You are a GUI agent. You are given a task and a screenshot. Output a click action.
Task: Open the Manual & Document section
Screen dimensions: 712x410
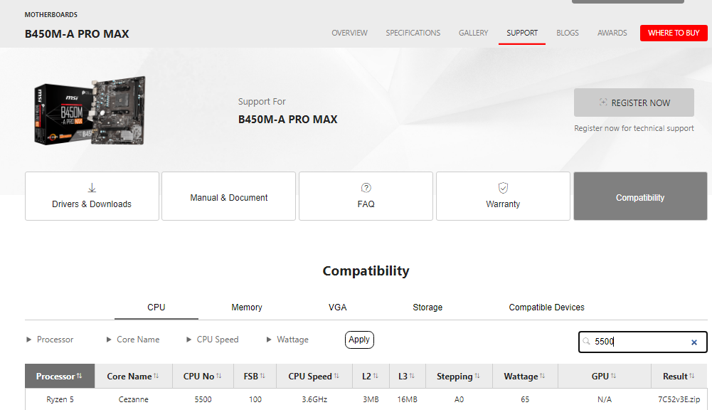coord(229,196)
